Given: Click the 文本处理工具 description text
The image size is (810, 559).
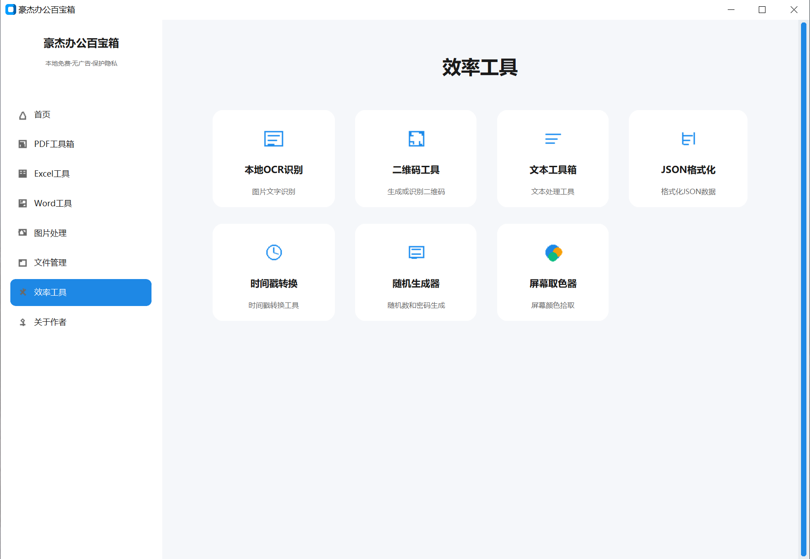Looking at the screenshot, I should pyautogui.click(x=553, y=192).
